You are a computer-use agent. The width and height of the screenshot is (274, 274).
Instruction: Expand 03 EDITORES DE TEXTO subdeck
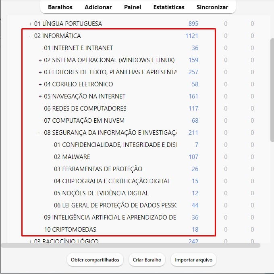[x=40, y=72]
